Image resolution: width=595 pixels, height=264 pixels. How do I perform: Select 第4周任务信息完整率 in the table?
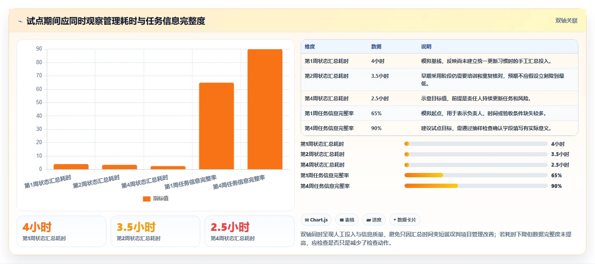pyautogui.click(x=329, y=128)
